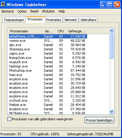Open the Afsluiten menu
The width and height of the screenshot is (122, 138).
coord(48,11)
